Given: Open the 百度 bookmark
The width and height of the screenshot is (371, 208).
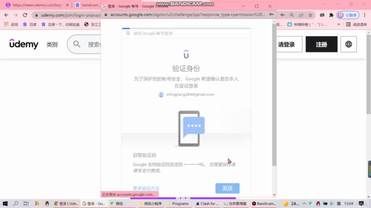Looking at the screenshot, I should pos(30,24).
